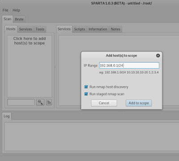Switch to the Scripts tab
This screenshot has height=161, width=179.
80,29
